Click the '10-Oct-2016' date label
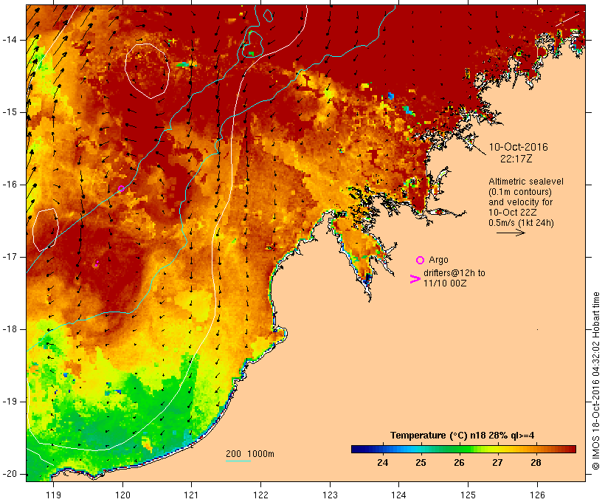Image resolution: width=605 pixels, height=502 pixels. click(x=518, y=147)
